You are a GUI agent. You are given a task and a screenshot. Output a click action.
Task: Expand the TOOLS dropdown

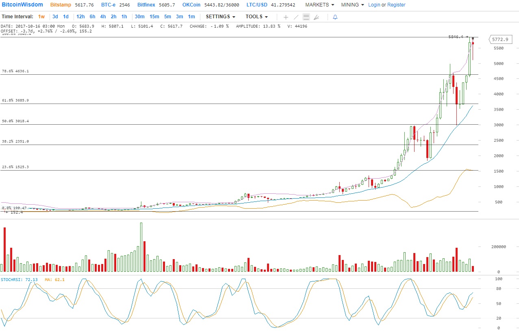click(256, 17)
